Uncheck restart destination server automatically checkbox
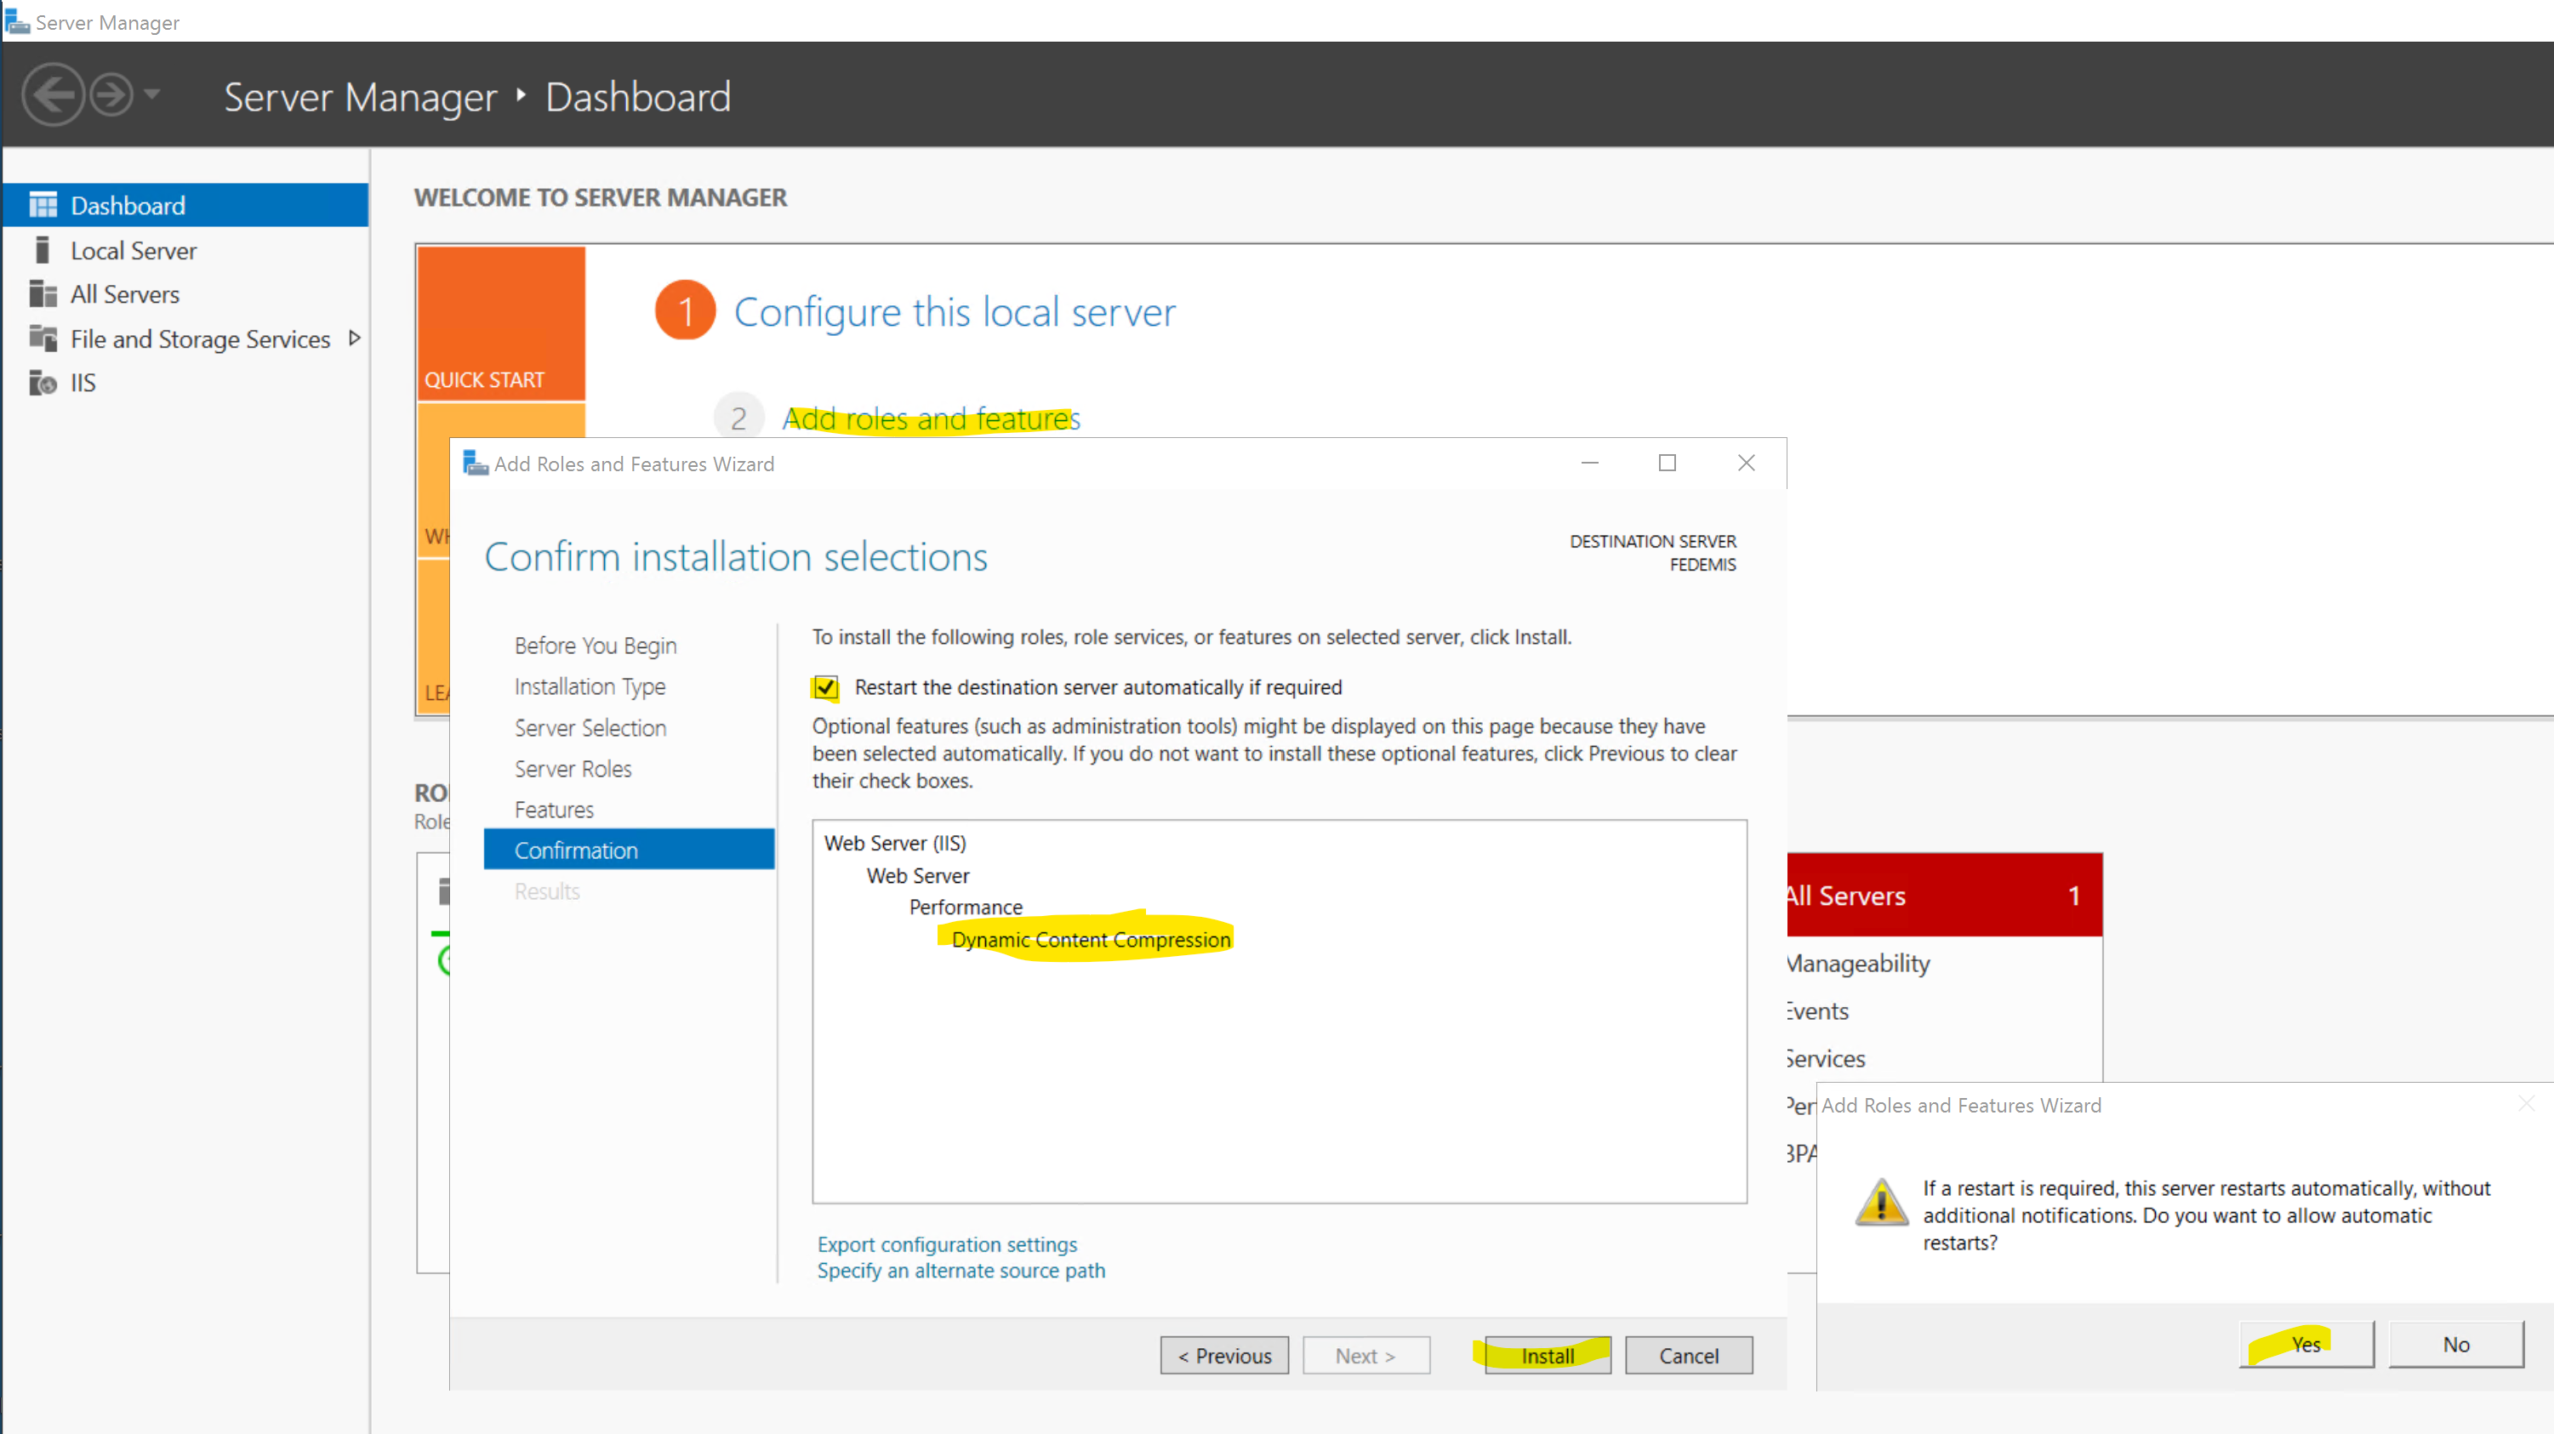This screenshot has width=2554, height=1434. pyautogui.click(x=825, y=686)
